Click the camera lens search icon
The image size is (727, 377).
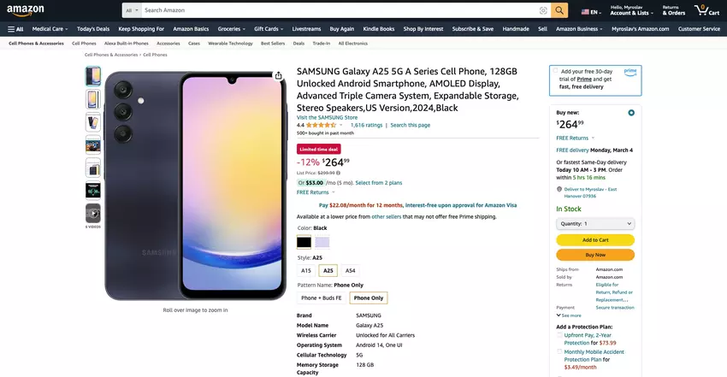(x=543, y=10)
